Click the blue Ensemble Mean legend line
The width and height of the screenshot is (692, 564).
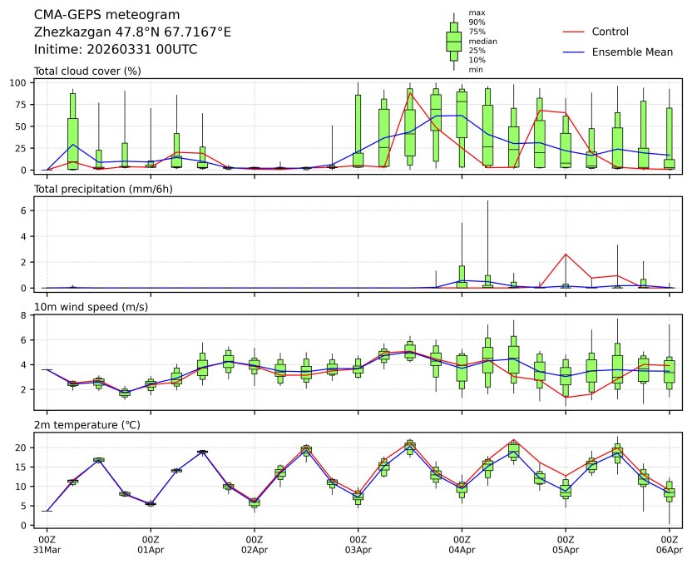pos(574,52)
